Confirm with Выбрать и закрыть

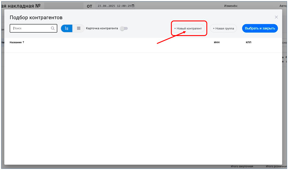coord(260,28)
